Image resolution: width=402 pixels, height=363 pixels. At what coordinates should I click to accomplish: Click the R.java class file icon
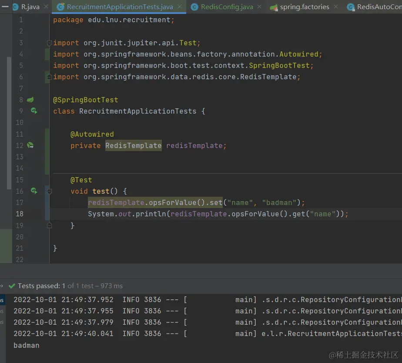[x=15, y=7]
